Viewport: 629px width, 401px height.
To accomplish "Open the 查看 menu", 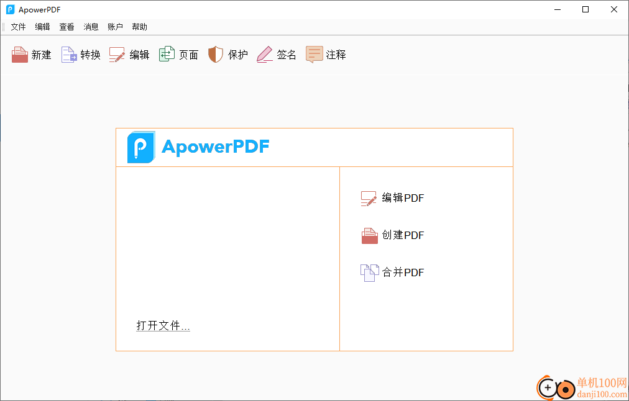I will [67, 27].
